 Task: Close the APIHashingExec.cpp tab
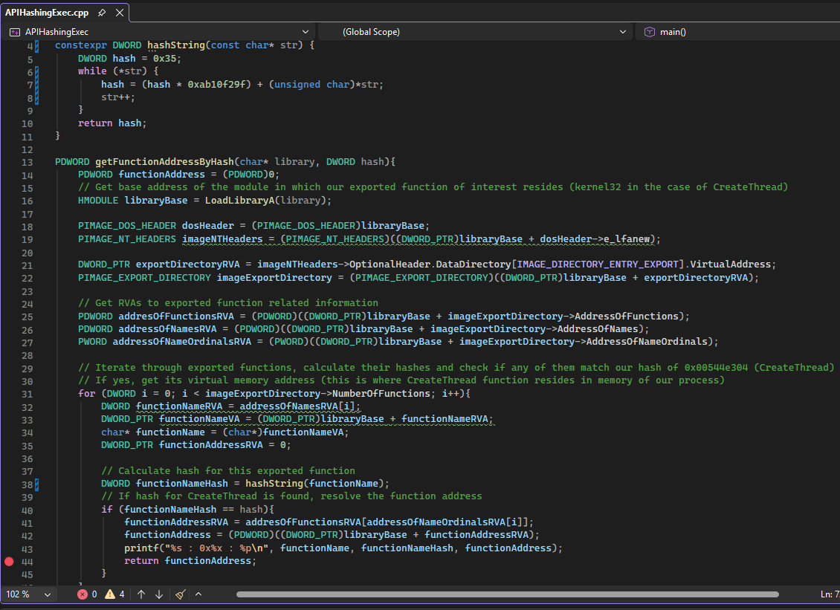pyautogui.click(x=120, y=13)
